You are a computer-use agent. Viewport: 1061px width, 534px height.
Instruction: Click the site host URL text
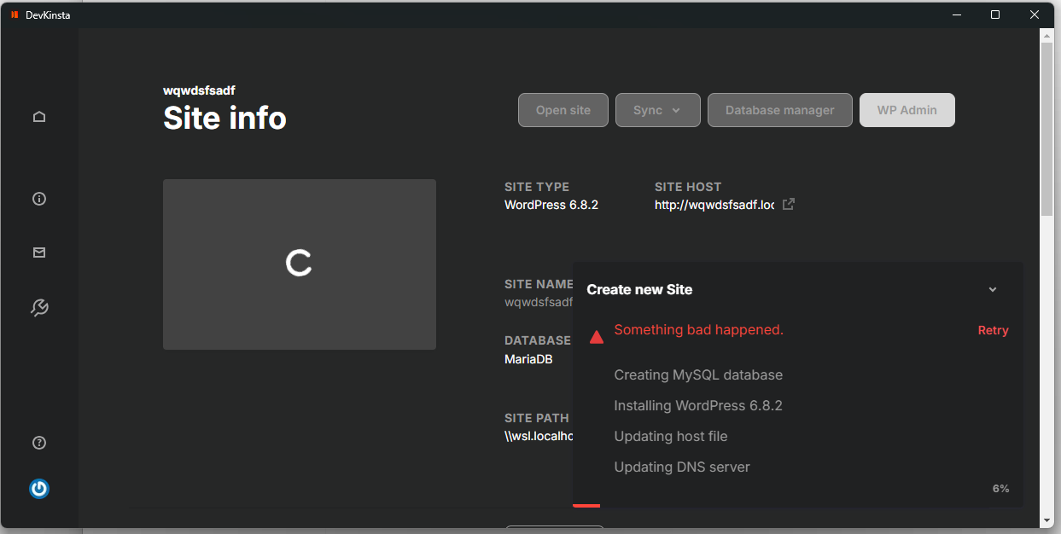(714, 205)
